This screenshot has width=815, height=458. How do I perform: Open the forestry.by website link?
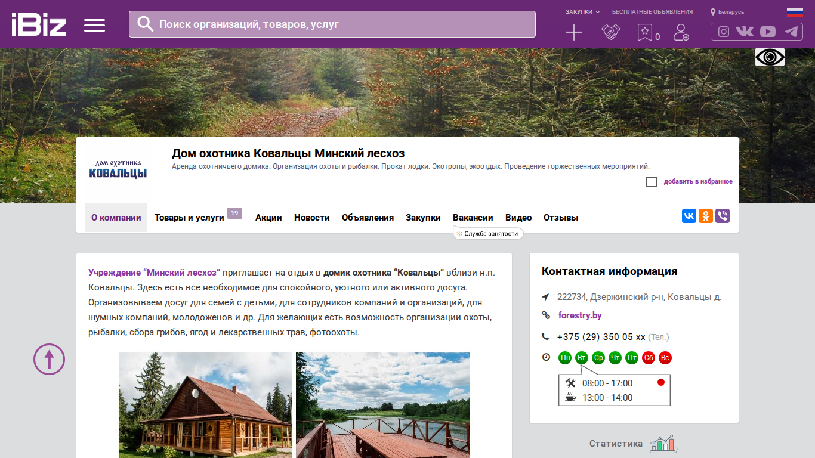pos(580,315)
